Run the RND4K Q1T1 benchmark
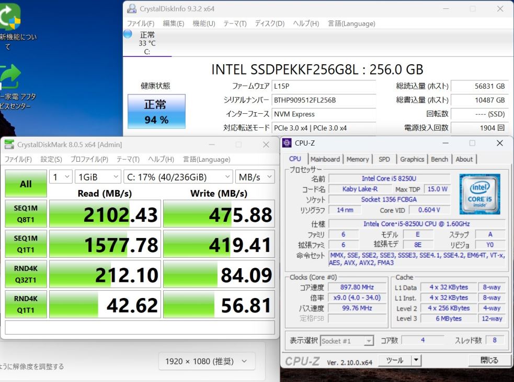Screen dimensions: 514x382 coord(26,304)
